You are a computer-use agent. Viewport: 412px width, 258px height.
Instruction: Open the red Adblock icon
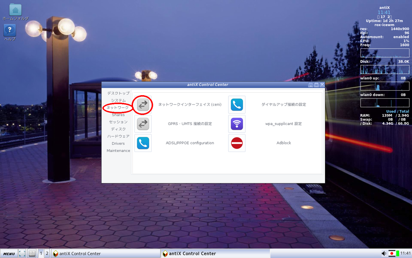click(x=237, y=143)
